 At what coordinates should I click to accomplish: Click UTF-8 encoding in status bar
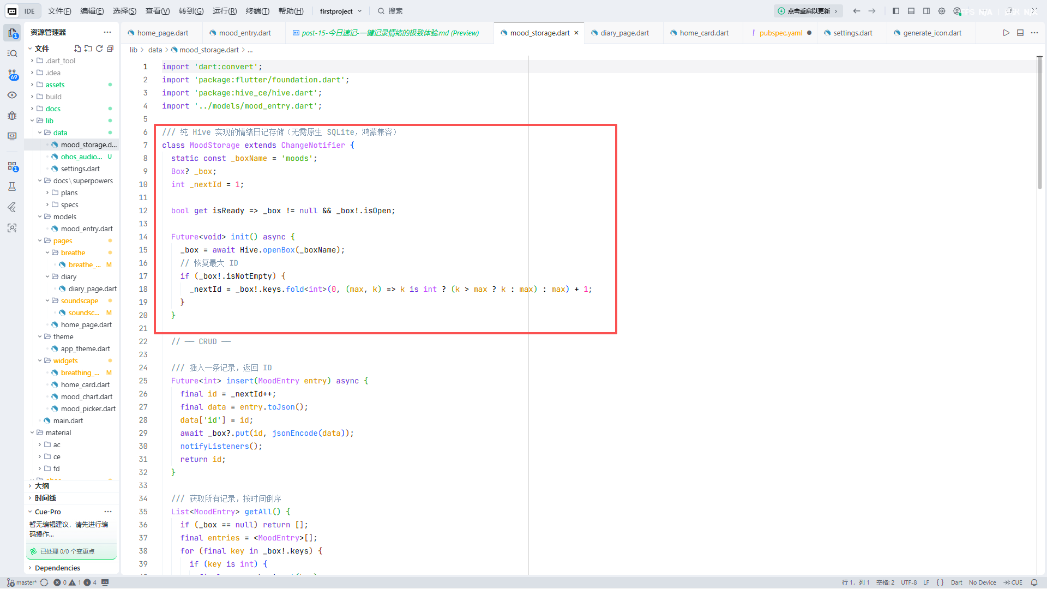tap(908, 582)
